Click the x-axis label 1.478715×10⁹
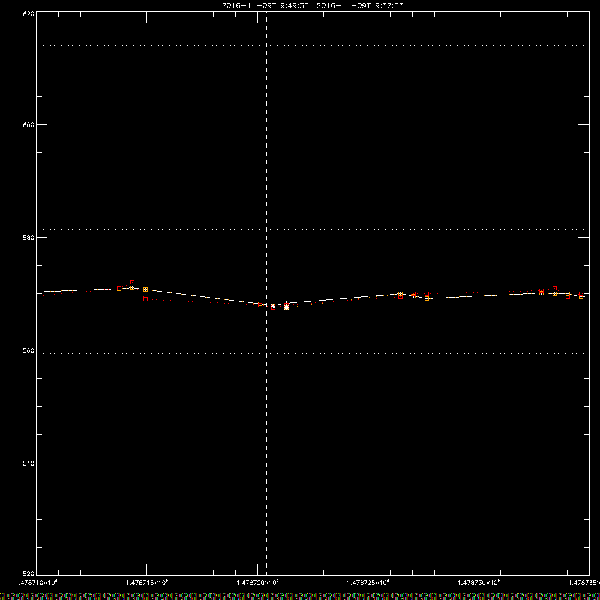This screenshot has height=600, width=600. (147, 583)
